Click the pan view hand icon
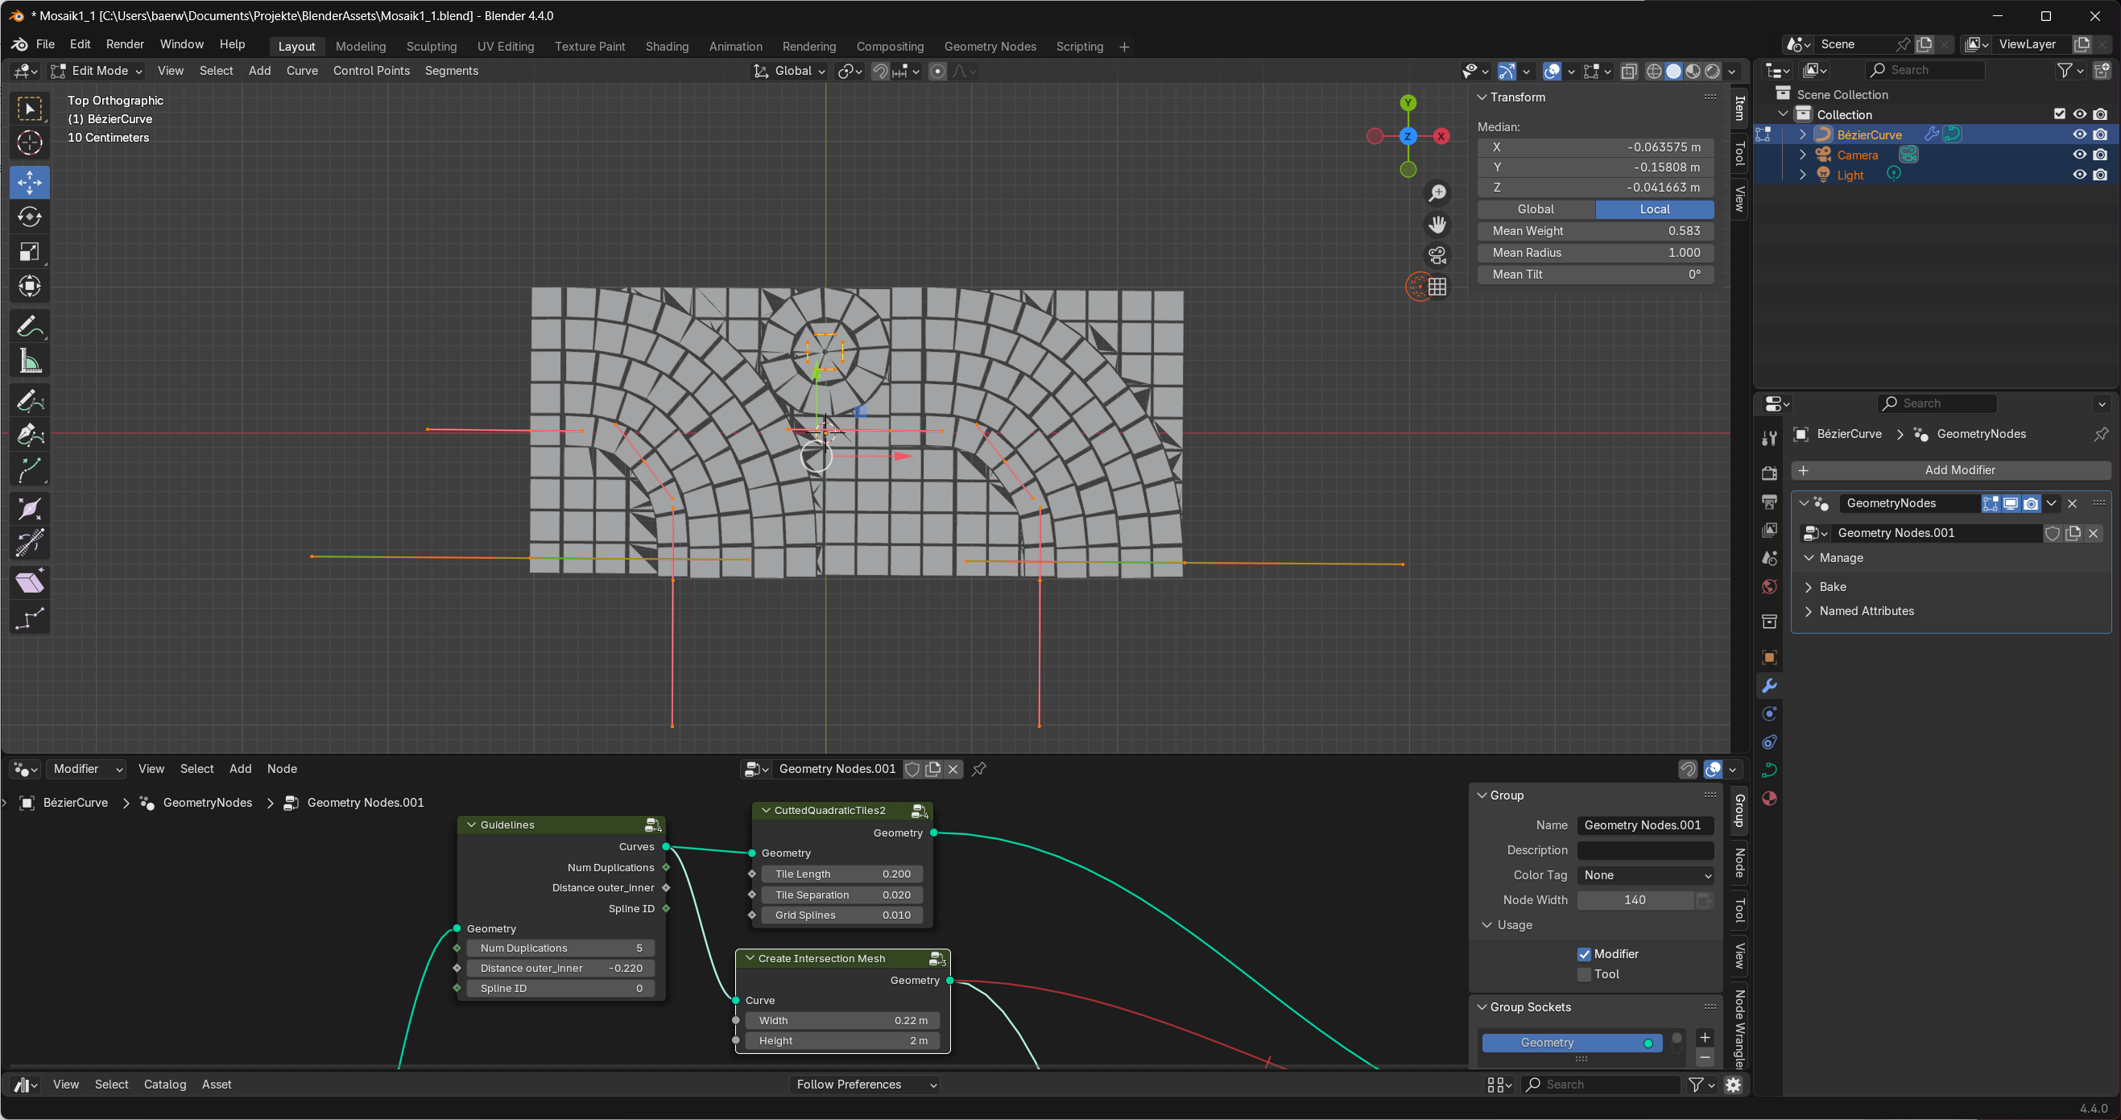The image size is (2121, 1120). pyautogui.click(x=1437, y=225)
